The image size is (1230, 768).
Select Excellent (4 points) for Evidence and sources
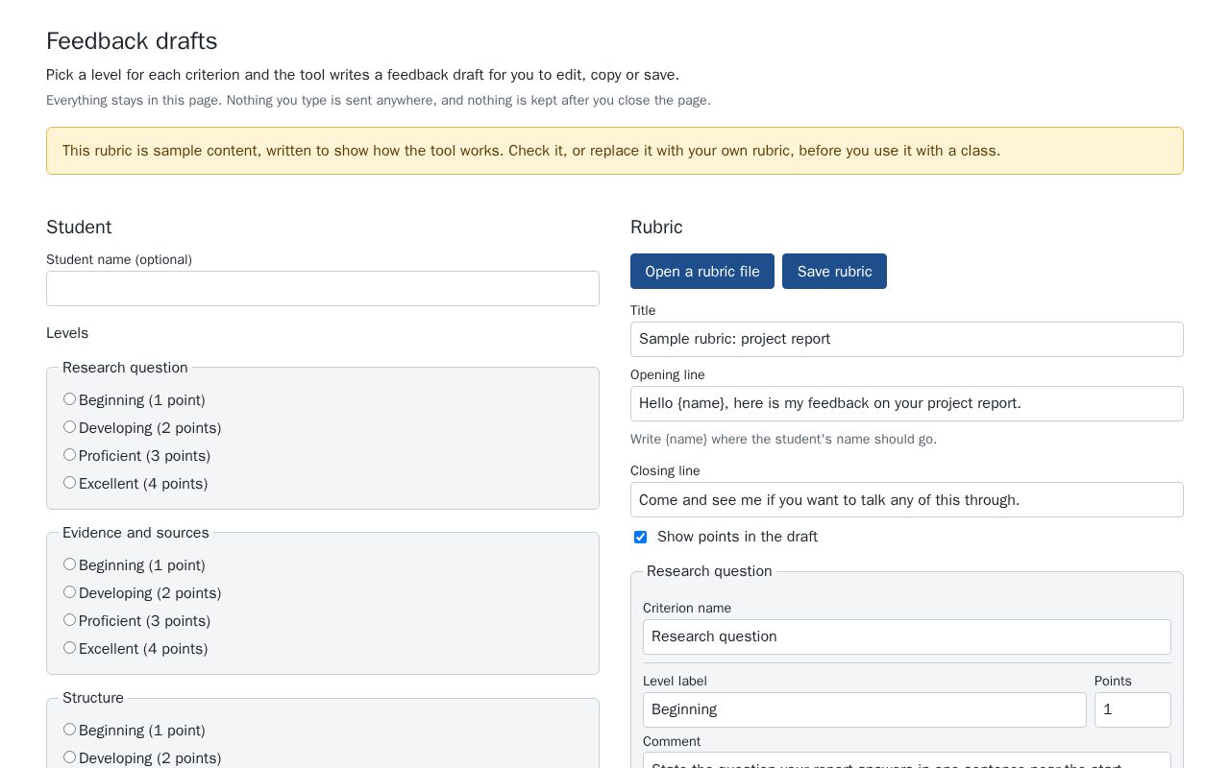click(x=69, y=648)
